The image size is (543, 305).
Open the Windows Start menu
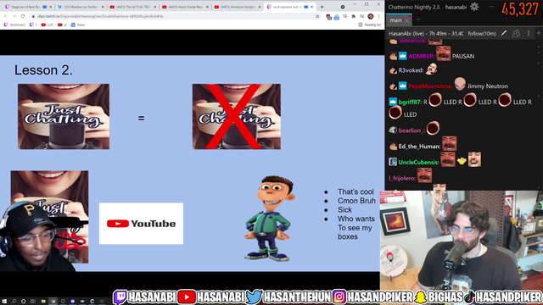[x=4, y=302]
